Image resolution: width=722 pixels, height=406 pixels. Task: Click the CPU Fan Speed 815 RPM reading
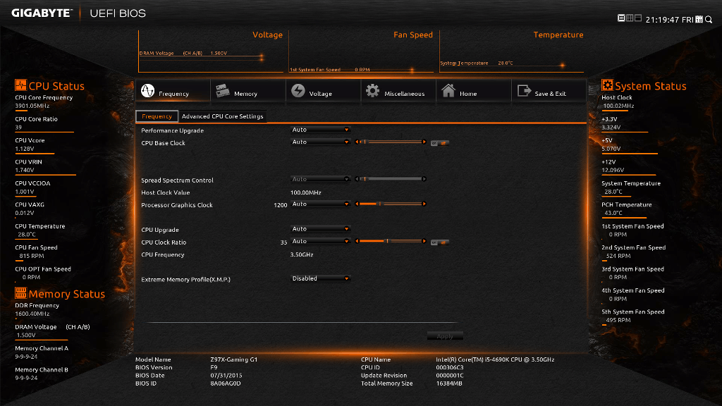pyautogui.click(x=32, y=256)
